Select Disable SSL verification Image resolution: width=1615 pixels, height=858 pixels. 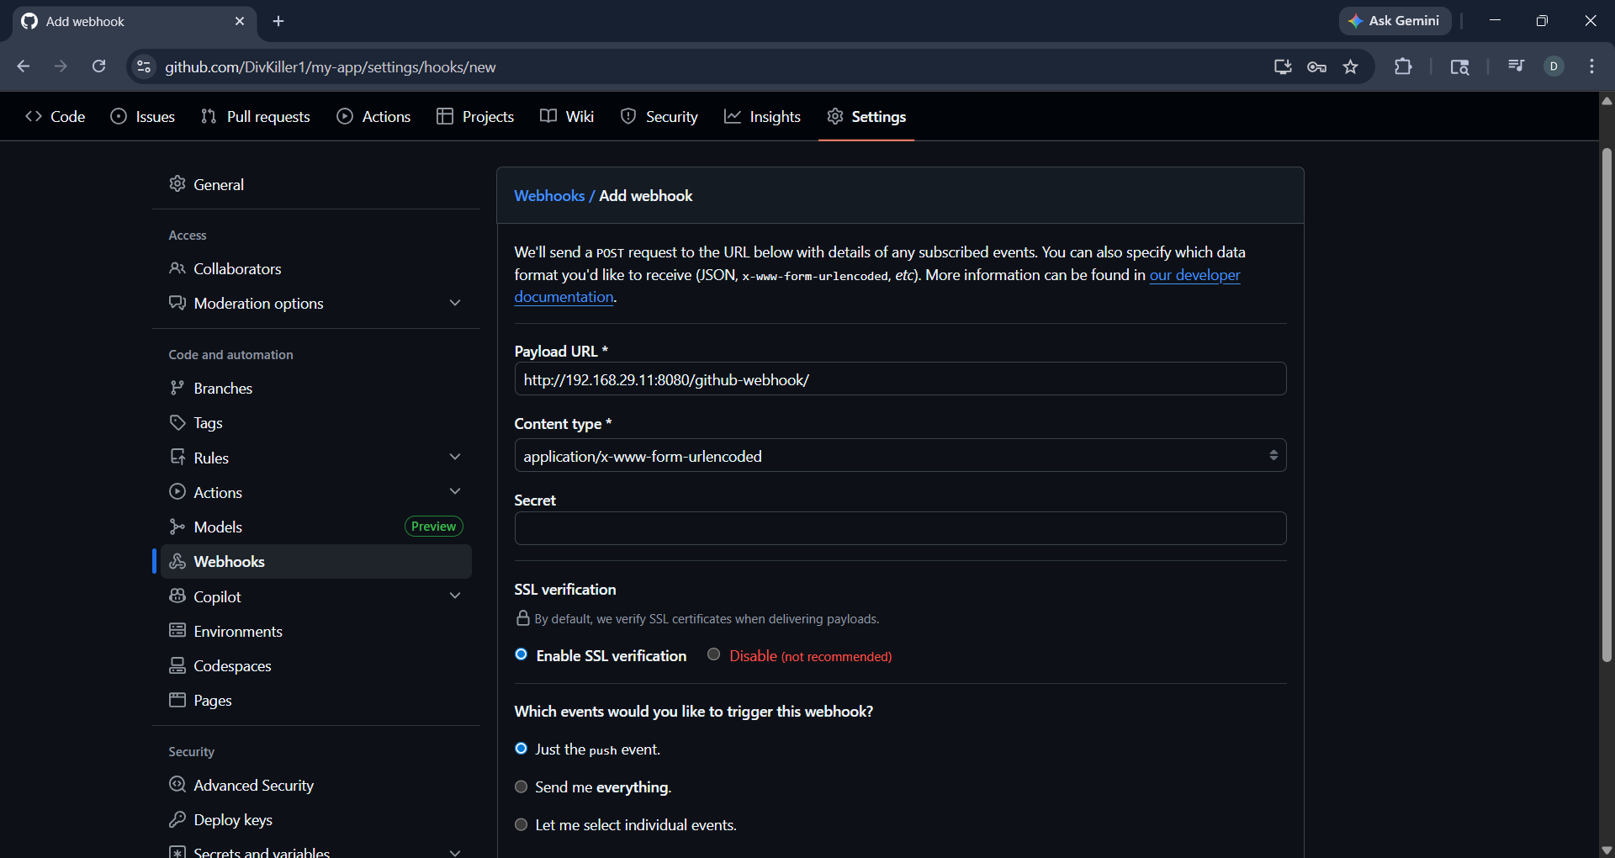(713, 654)
